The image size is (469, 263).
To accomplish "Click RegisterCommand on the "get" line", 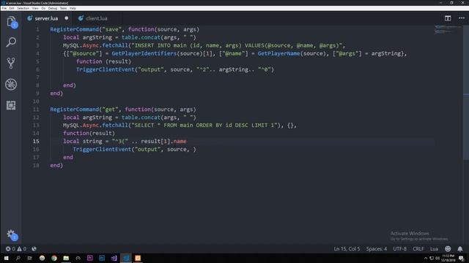I will pyautogui.click(x=75, y=110).
